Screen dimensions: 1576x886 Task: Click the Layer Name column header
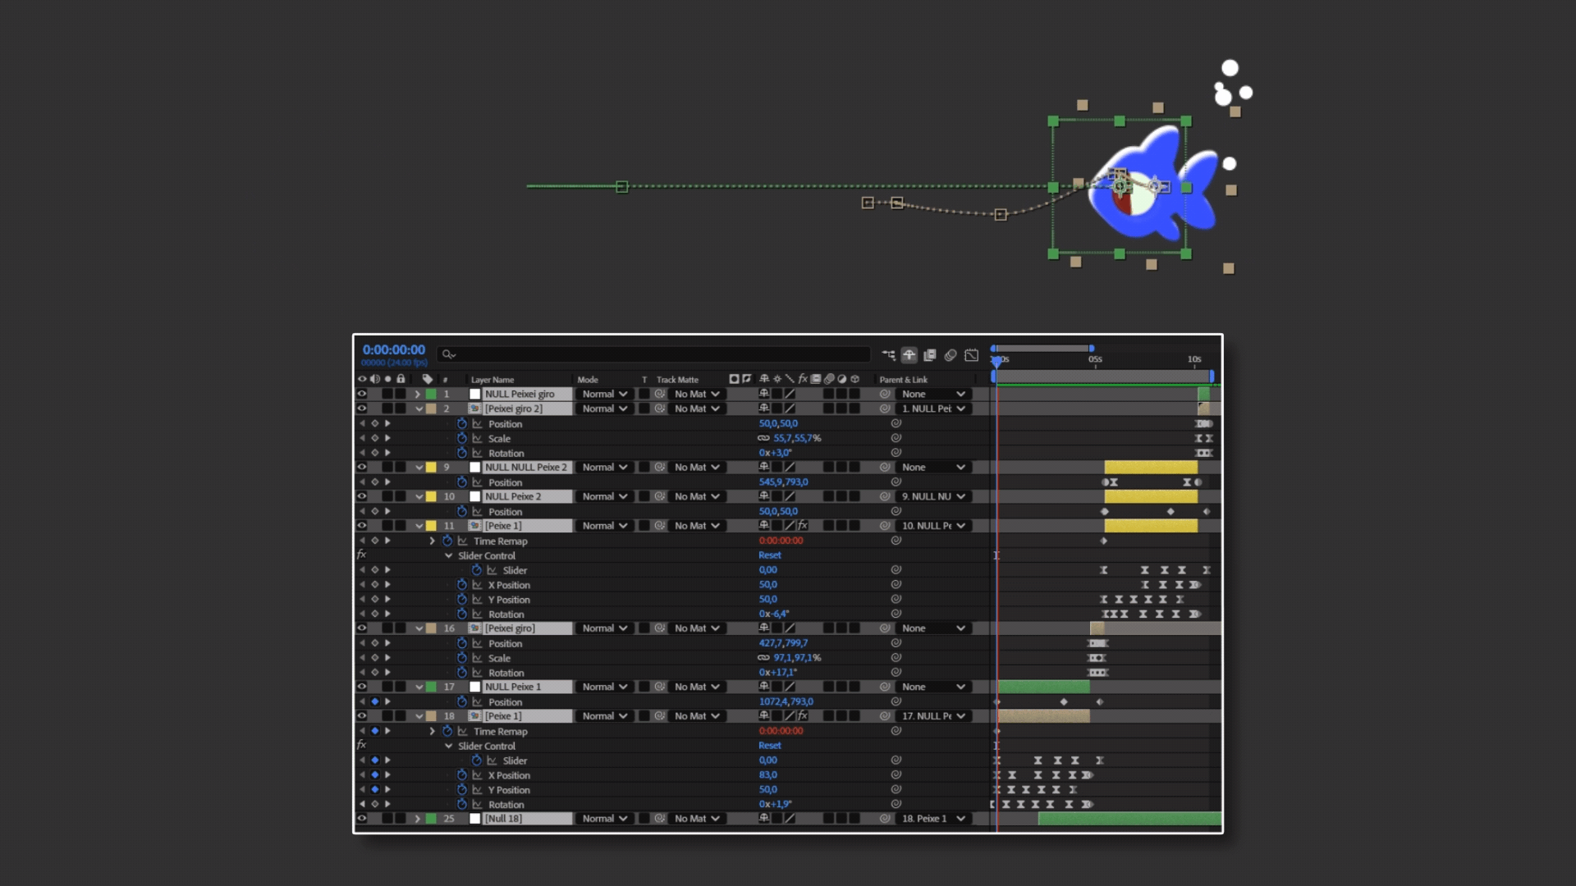pos(492,380)
